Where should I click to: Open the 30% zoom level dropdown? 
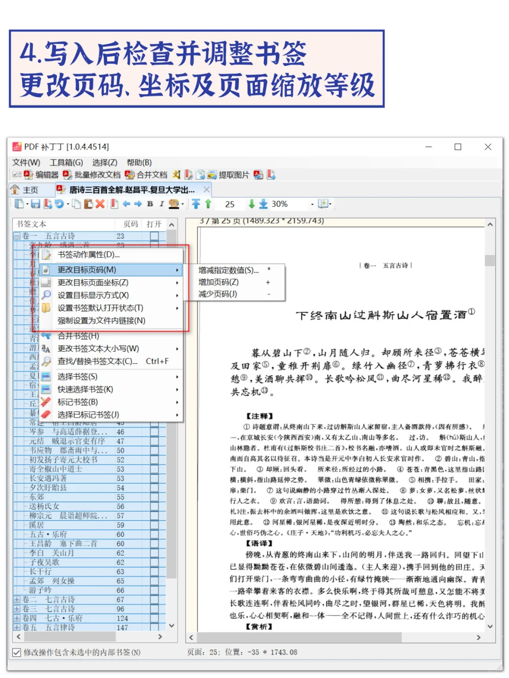point(312,204)
